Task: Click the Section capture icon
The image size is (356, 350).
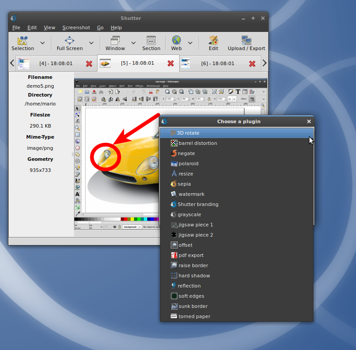Action: click(151, 40)
